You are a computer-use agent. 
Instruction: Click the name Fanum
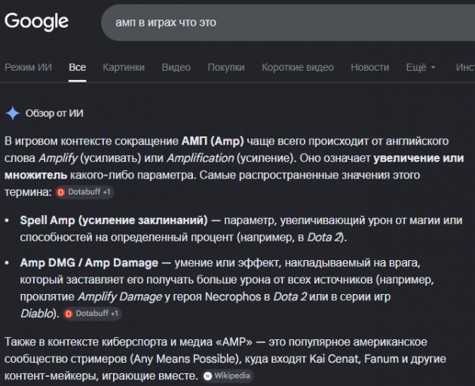click(382, 359)
